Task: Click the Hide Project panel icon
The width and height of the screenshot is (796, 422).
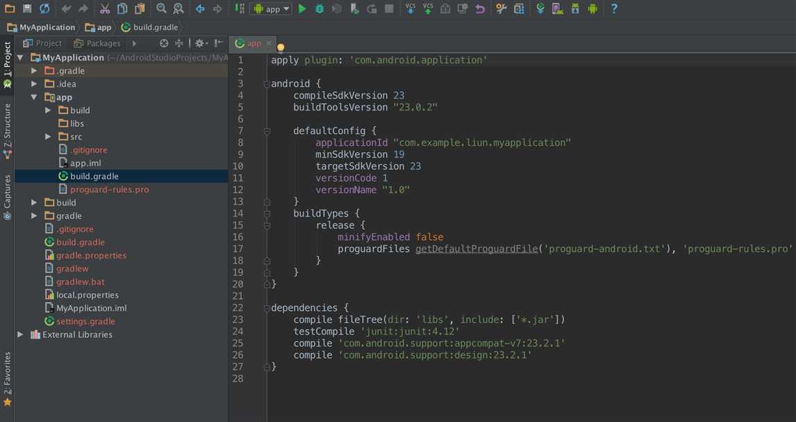Action: click(x=218, y=43)
